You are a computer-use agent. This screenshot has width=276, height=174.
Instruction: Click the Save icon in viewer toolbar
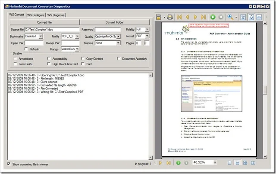[159, 17]
